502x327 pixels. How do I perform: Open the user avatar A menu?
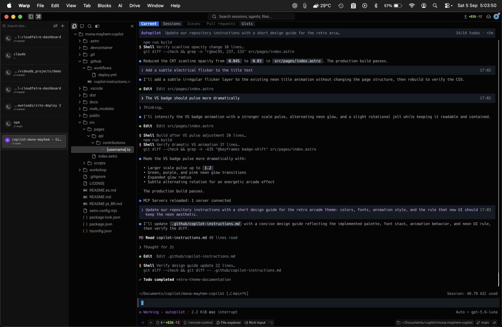(496, 17)
